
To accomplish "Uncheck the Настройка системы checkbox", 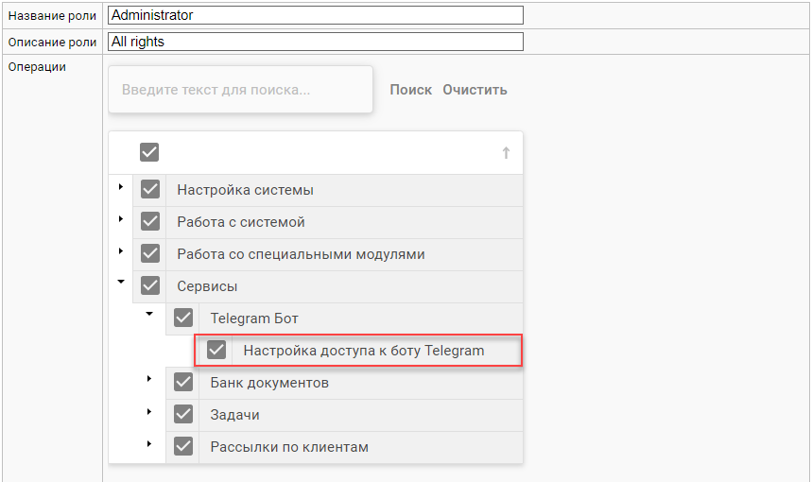I will point(149,190).
